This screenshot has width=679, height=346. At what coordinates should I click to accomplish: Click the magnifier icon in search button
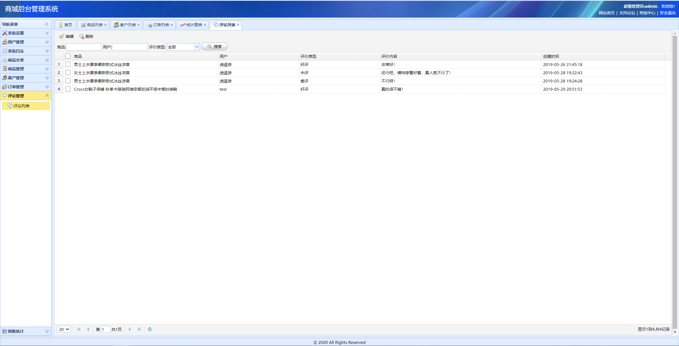pyautogui.click(x=210, y=46)
